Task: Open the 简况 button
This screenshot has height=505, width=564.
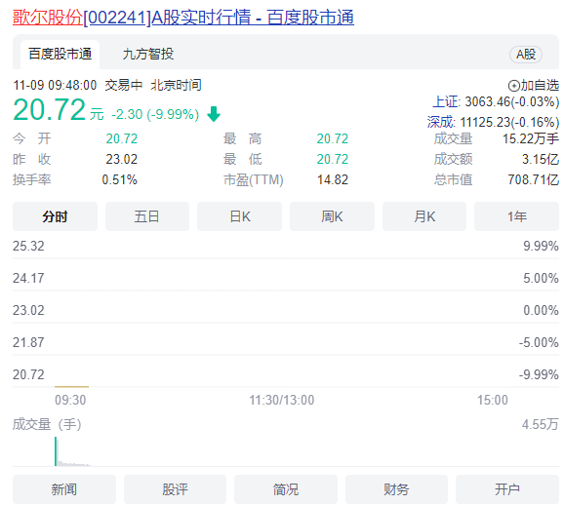Action: 286,489
